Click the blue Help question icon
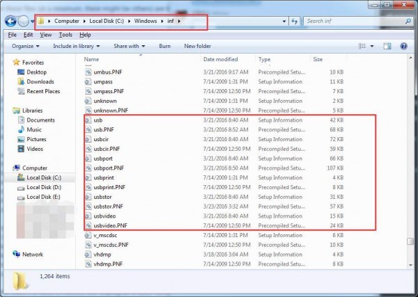This screenshot has width=418, height=297. coord(403,46)
